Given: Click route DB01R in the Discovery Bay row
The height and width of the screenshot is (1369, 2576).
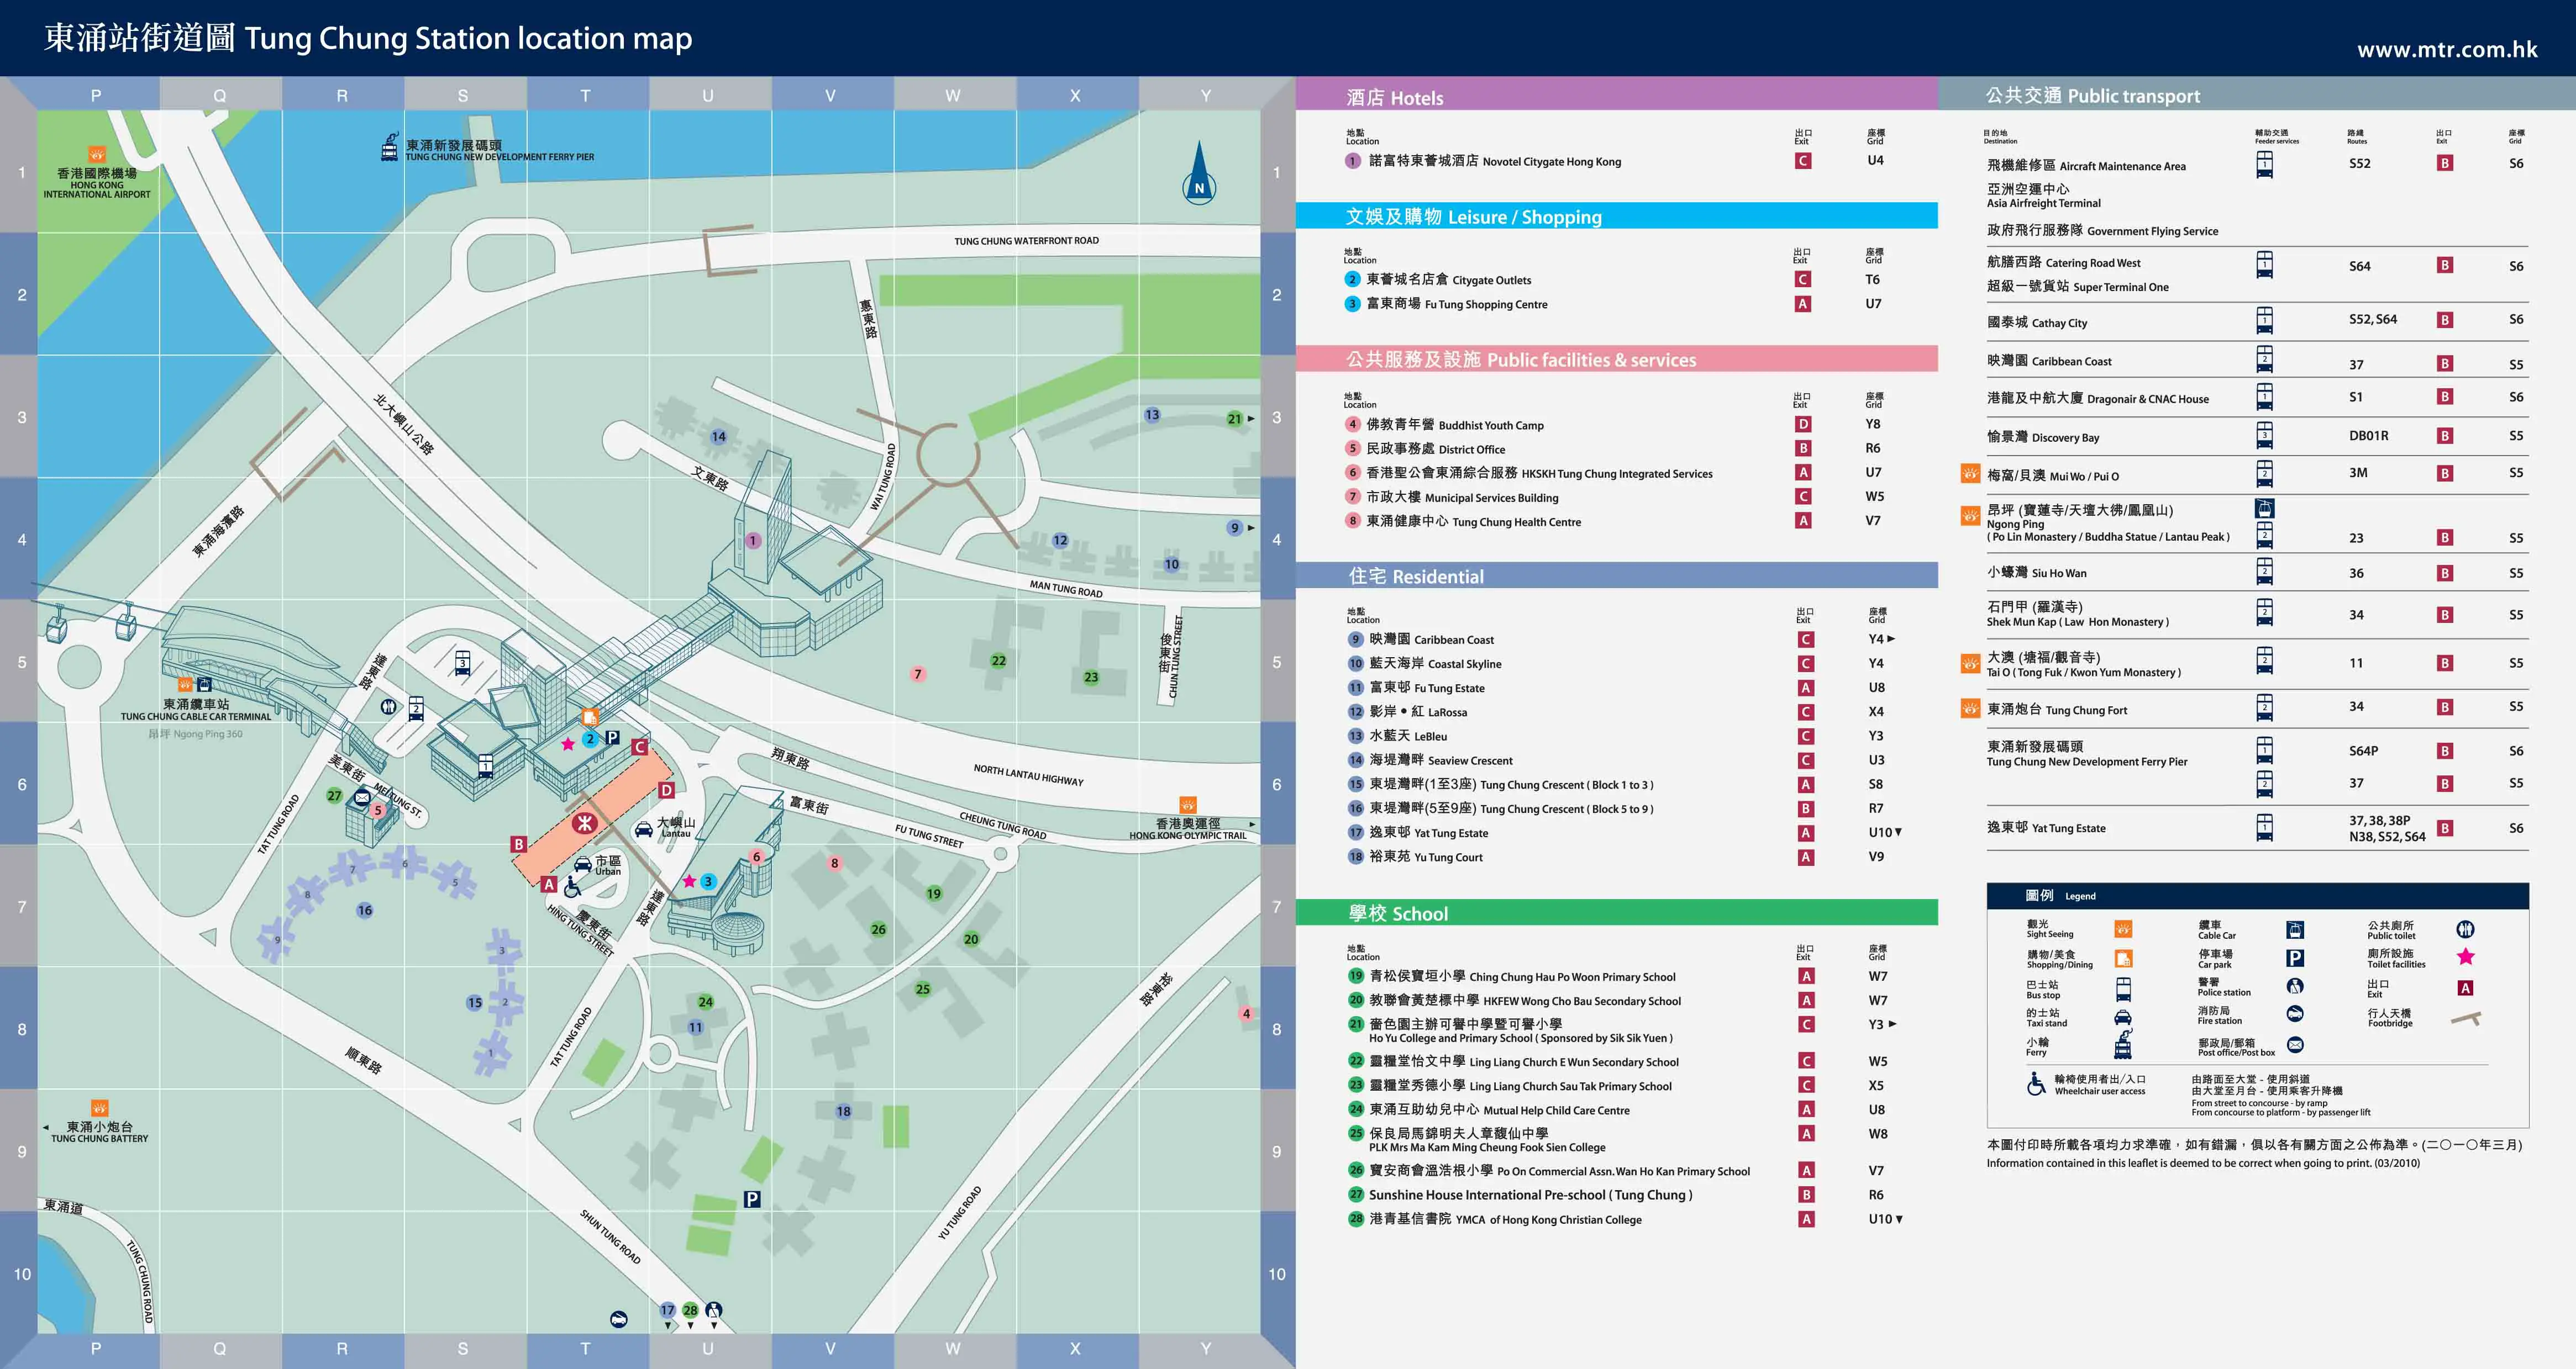Looking at the screenshot, I should click(x=2369, y=436).
